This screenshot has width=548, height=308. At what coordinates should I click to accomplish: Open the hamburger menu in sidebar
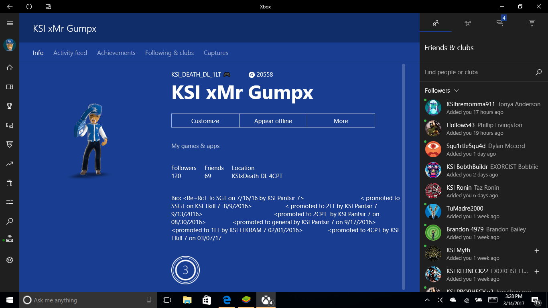[x=10, y=23]
